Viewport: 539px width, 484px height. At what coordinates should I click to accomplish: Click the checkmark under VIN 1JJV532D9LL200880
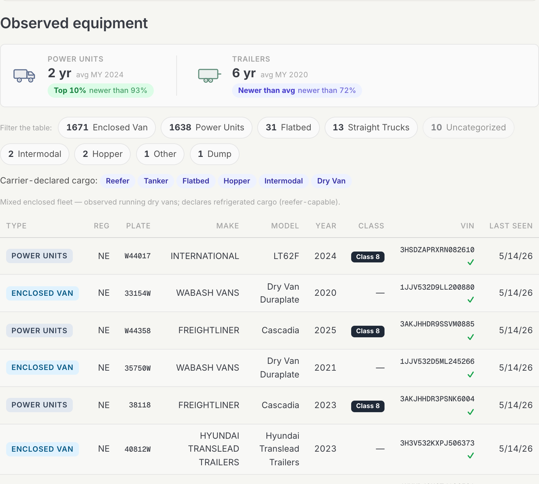(471, 300)
